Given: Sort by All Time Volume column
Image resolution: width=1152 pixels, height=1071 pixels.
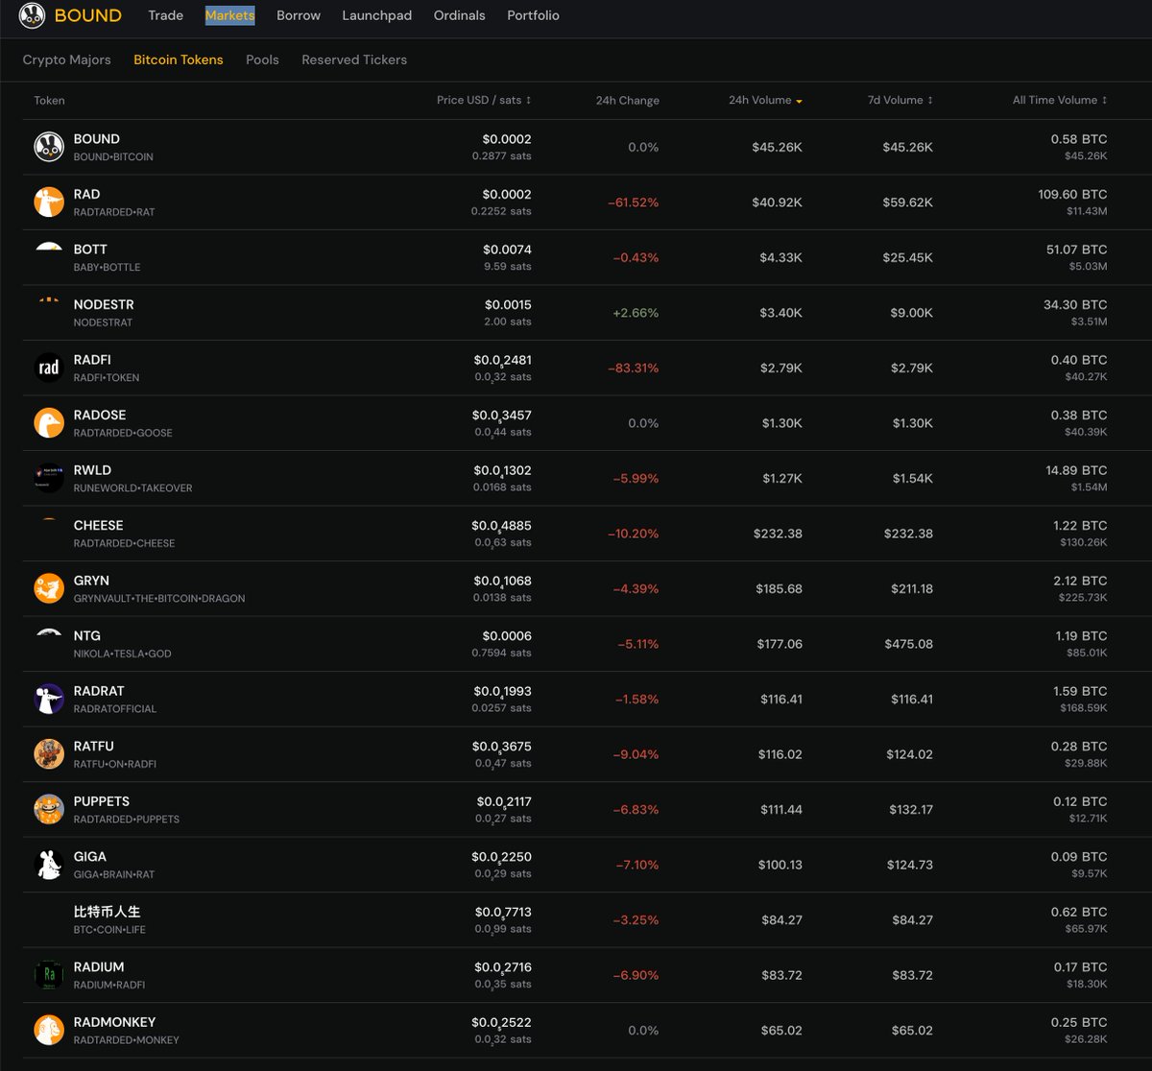Looking at the screenshot, I should (1060, 100).
